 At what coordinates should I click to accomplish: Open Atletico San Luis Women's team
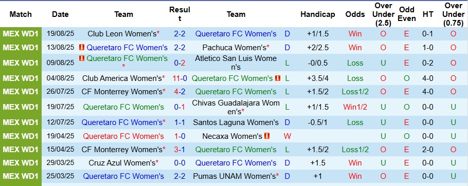click(x=236, y=63)
